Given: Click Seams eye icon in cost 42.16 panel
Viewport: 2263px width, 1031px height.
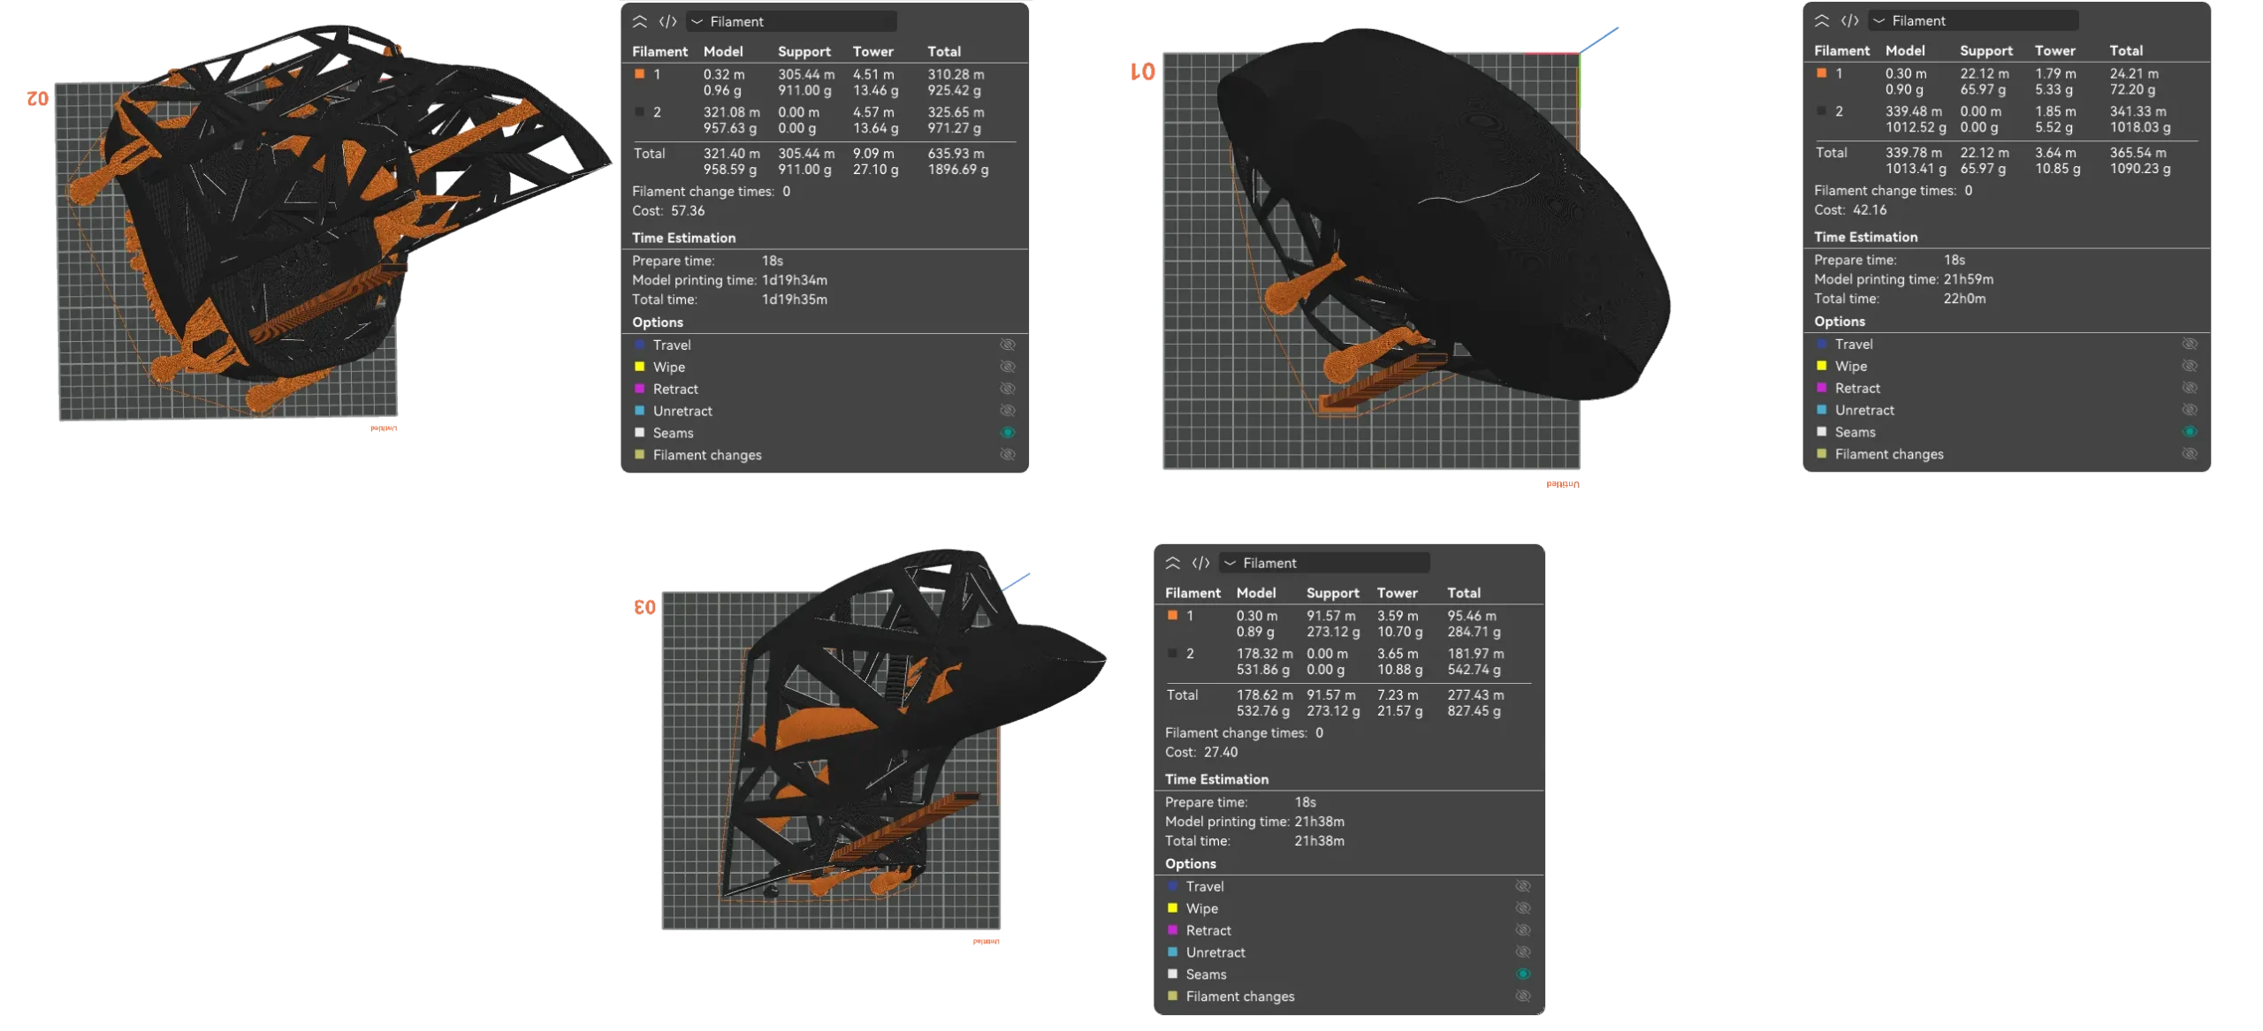Looking at the screenshot, I should click(x=2189, y=432).
